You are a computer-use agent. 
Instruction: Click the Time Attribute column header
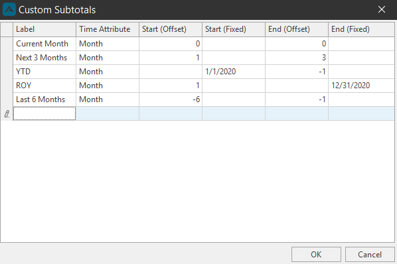tap(108, 29)
